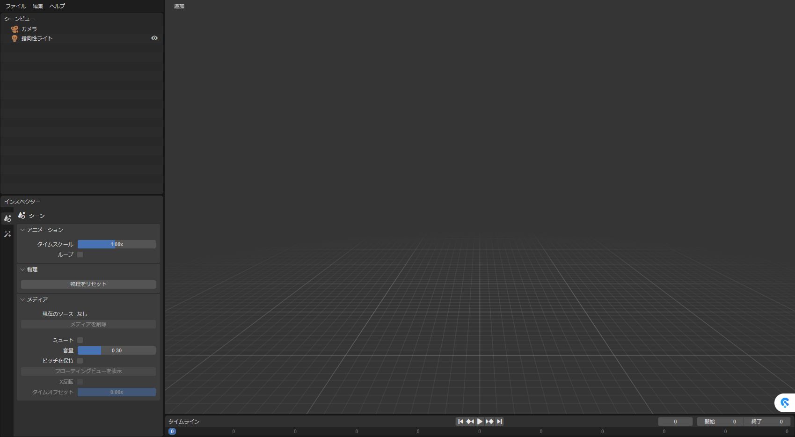
Task: Click the 現在のソース label in the メディア section
Action: coord(58,314)
